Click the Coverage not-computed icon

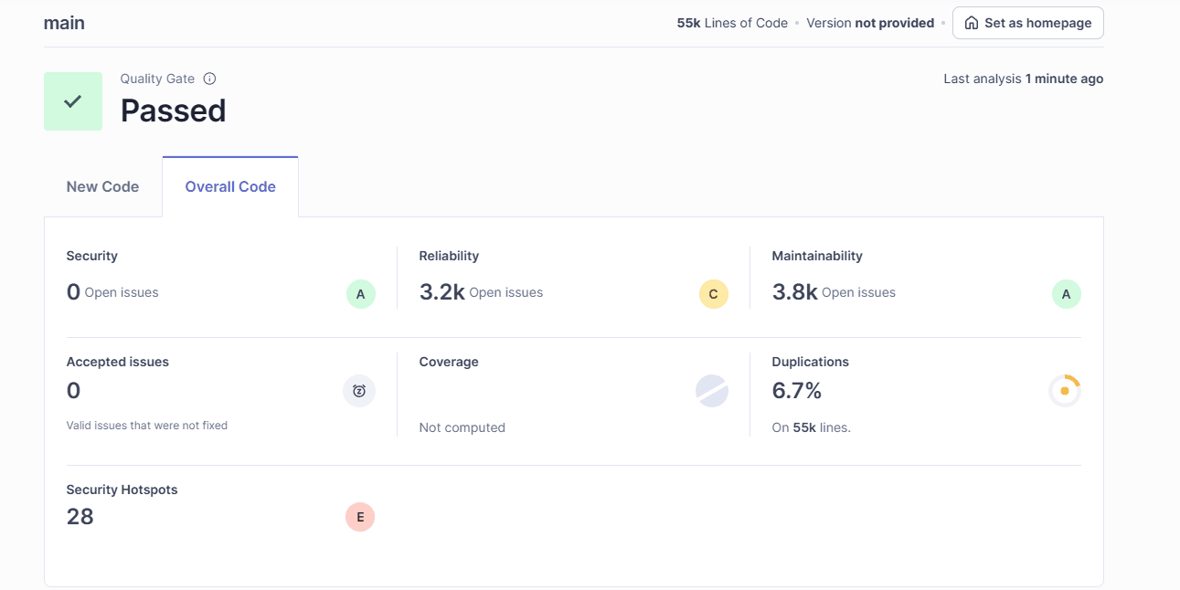712,391
